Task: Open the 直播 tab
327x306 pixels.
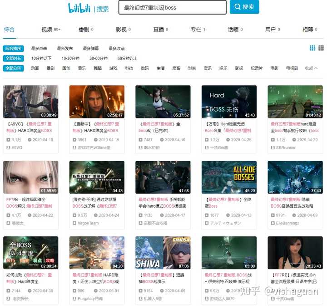Action: [x=161, y=30]
